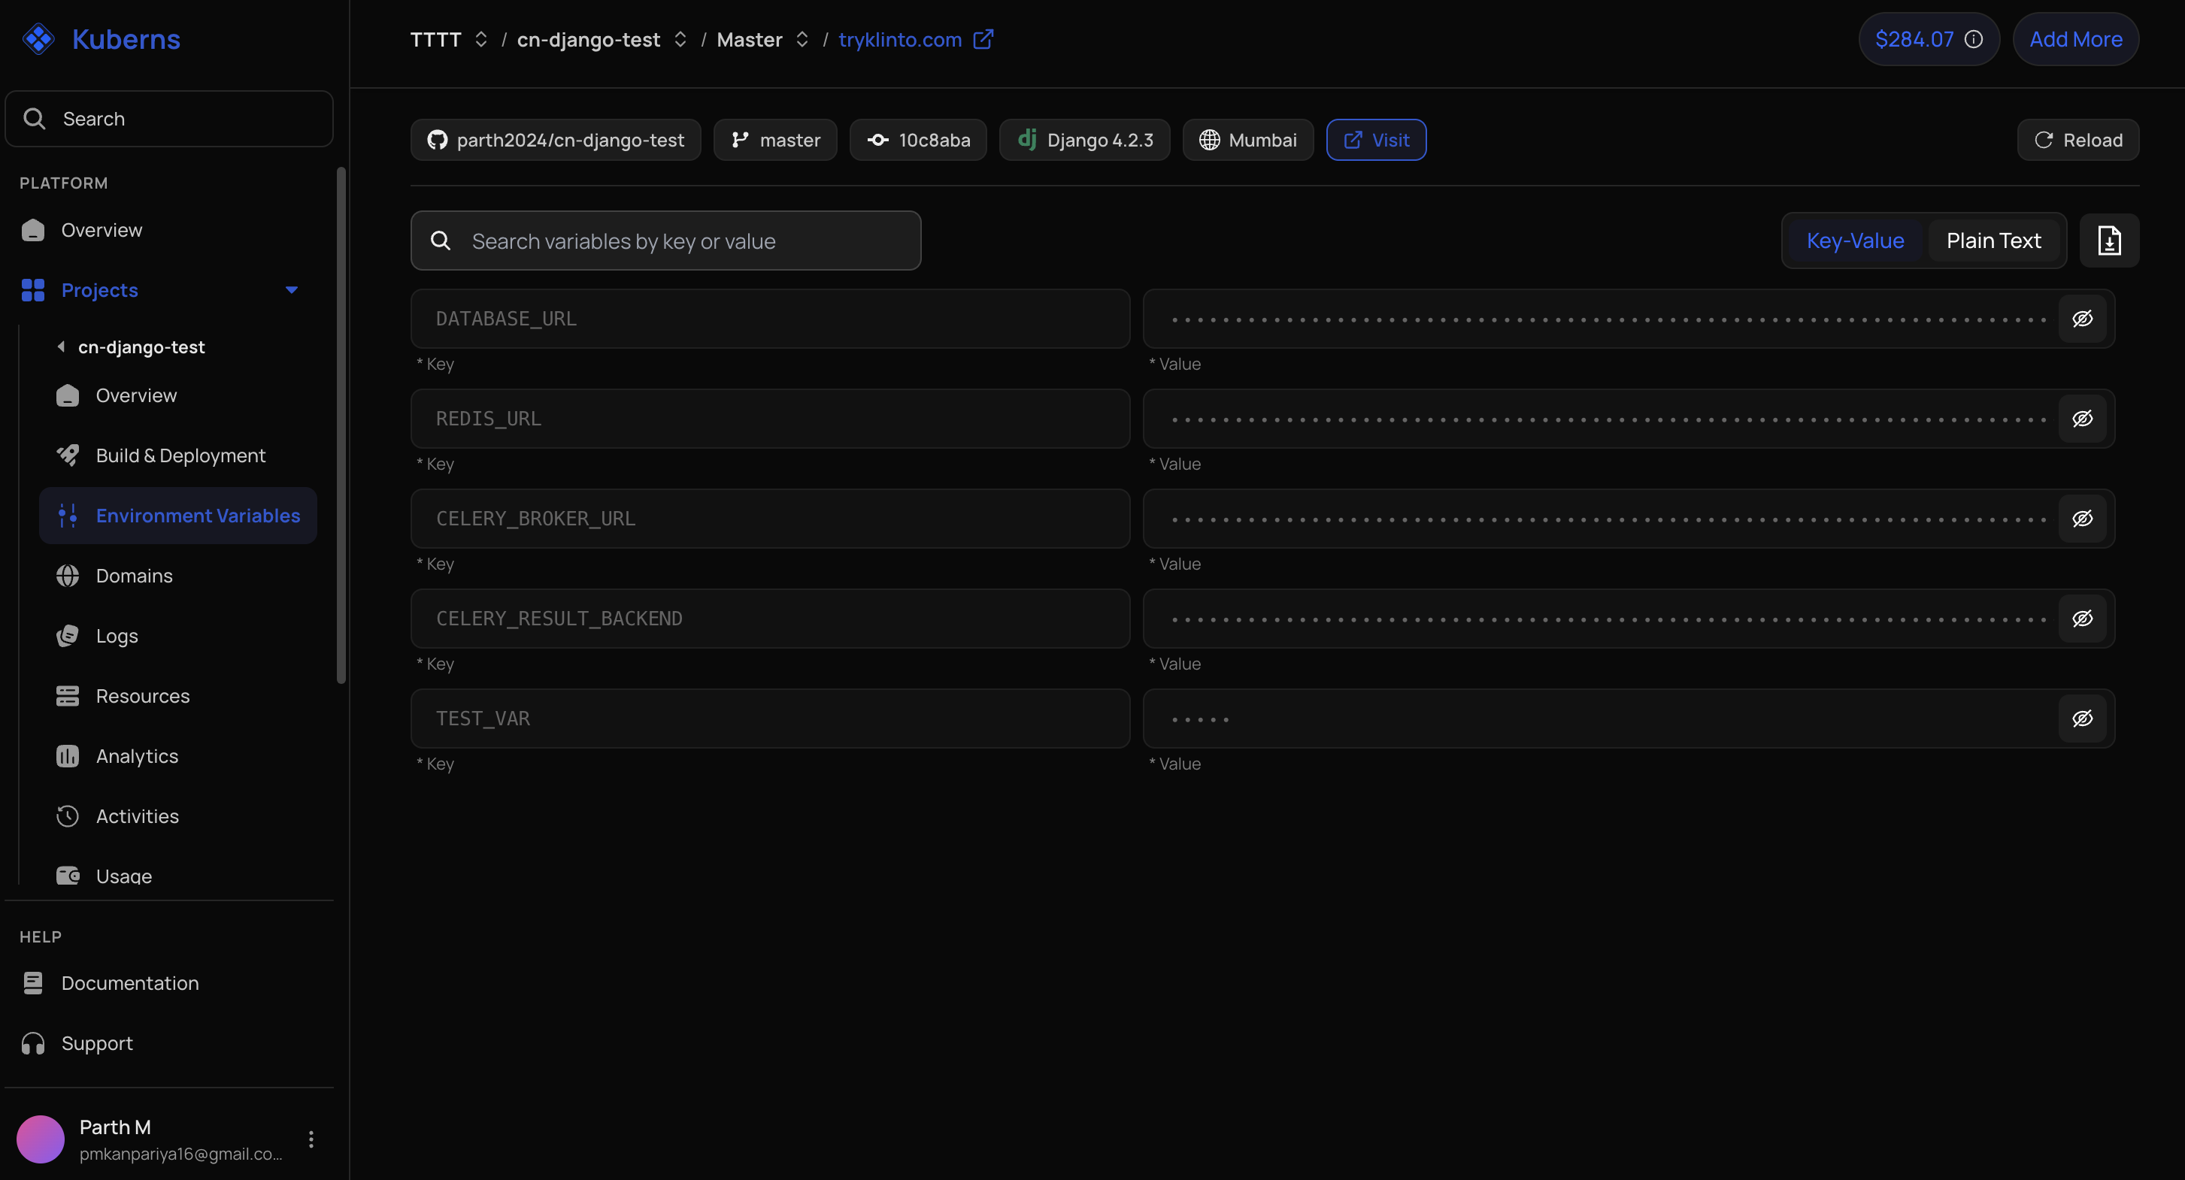The width and height of the screenshot is (2185, 1180).
Task: Show the CELERY_BROKER_URL value
Action: pyautogui.click(x=2083, y=519)
